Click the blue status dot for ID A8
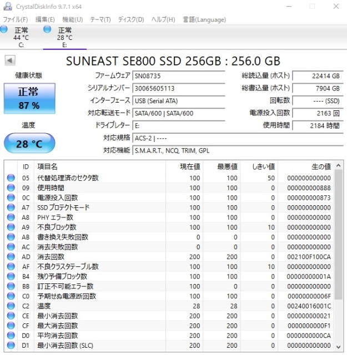The width and height of the screenshot is (347, 355). pyautogui.click(x=11, y=217)
